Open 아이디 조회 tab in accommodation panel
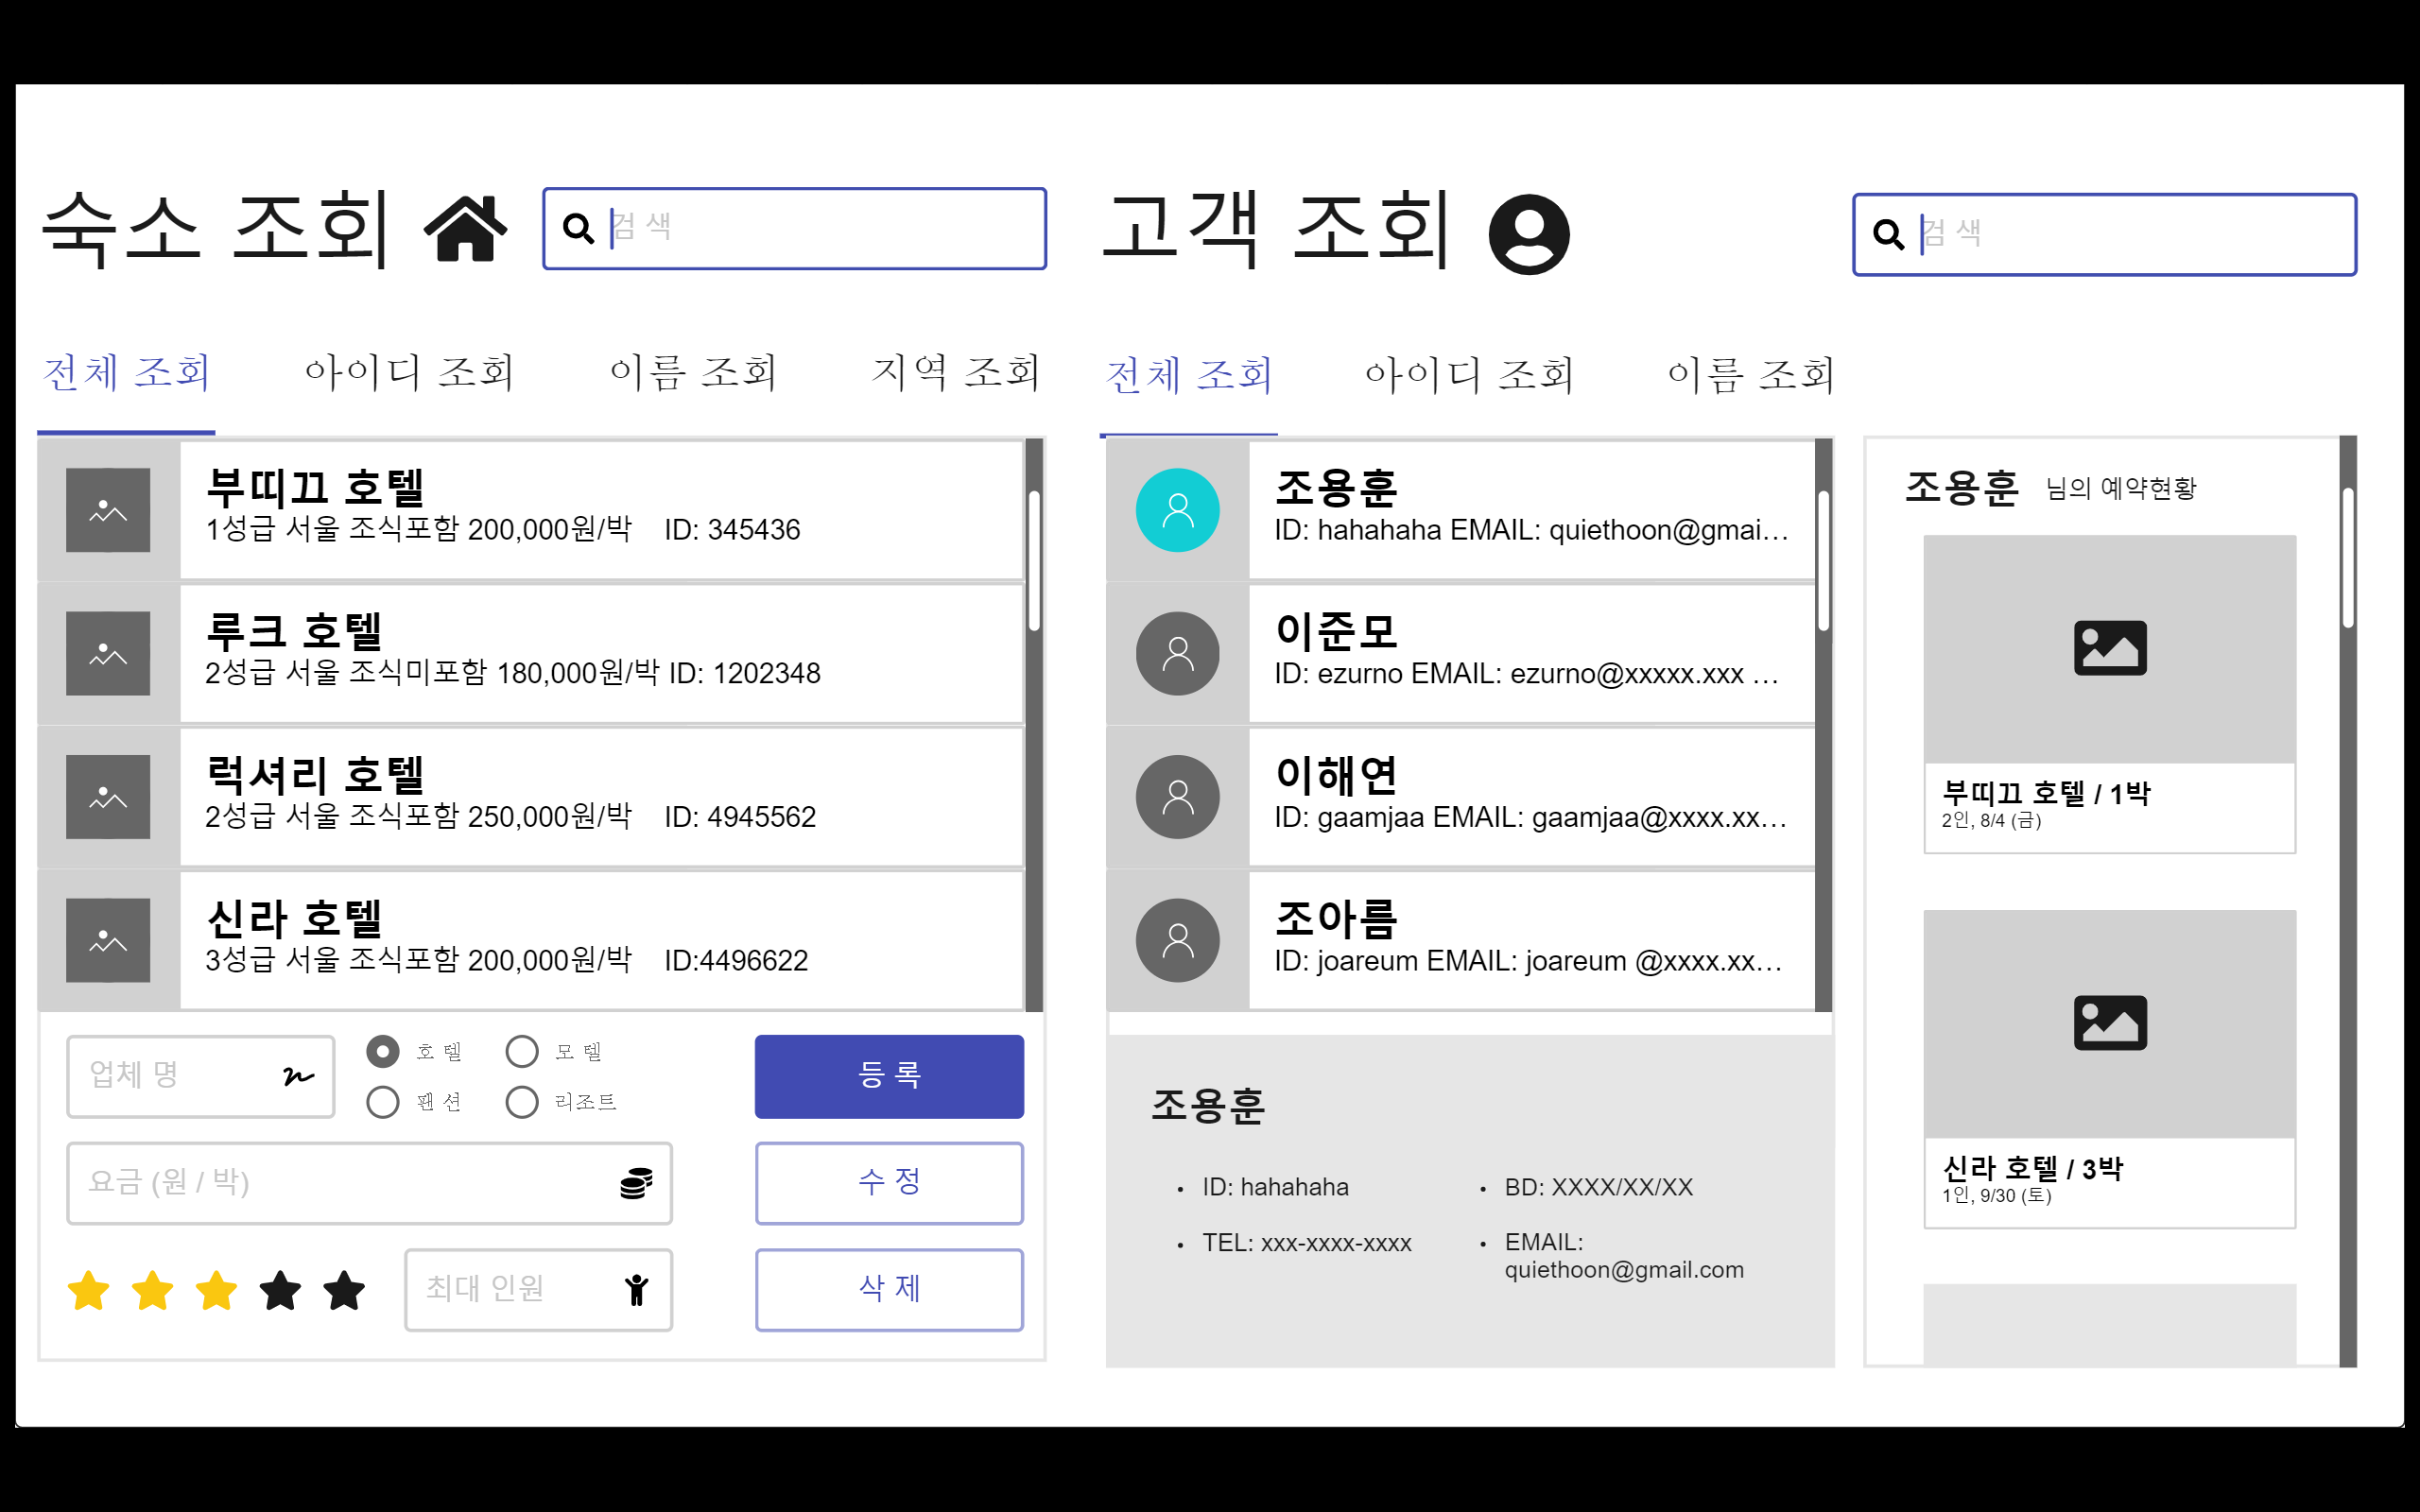Screen dimensions: 2420x1512 (x=410, y=372)
